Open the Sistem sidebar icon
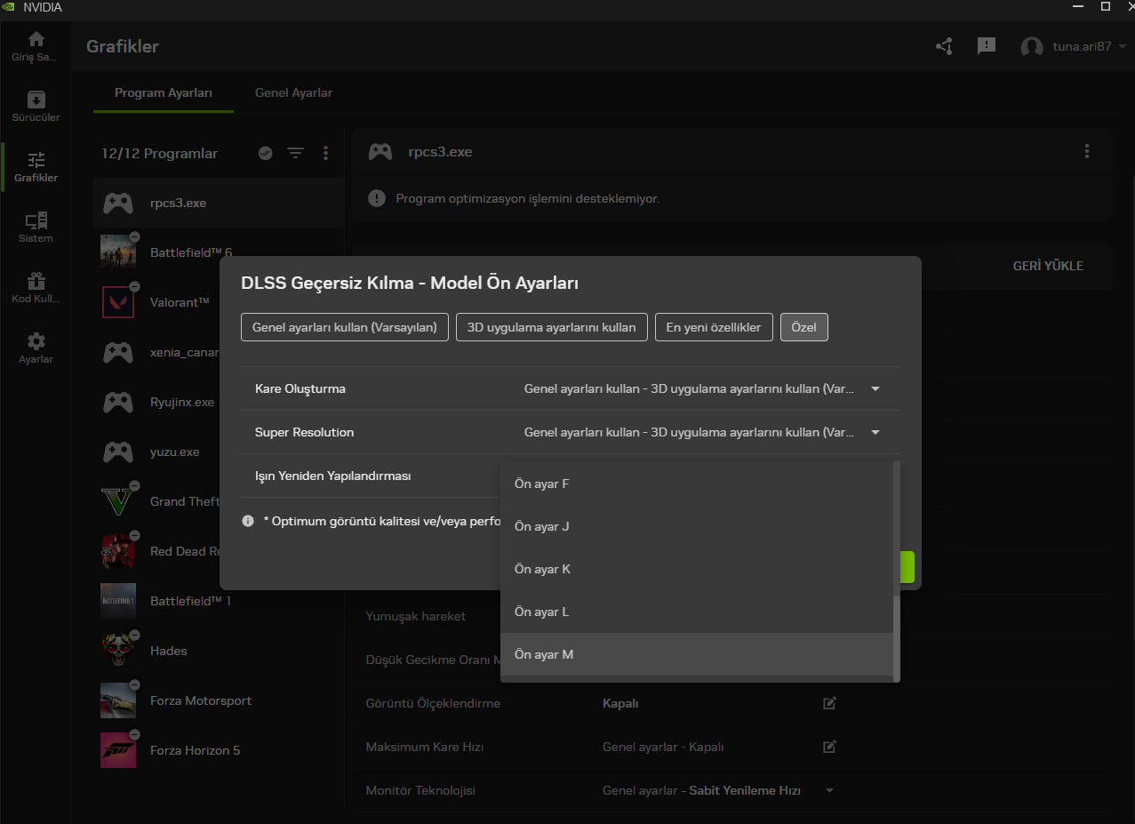The height and width of the screenshot is (824, 1135). [36, 227]
